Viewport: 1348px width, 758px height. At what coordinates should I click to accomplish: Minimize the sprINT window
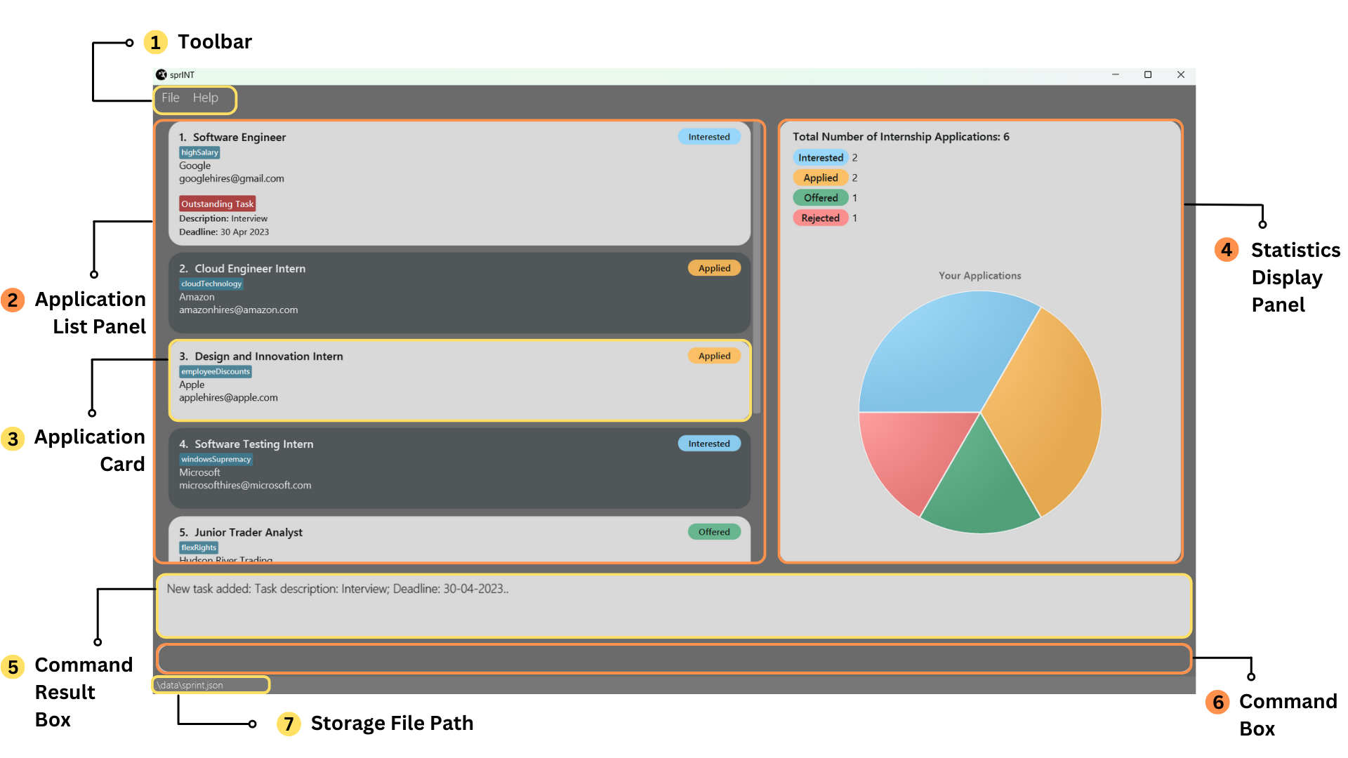[x=1116, y=74]
